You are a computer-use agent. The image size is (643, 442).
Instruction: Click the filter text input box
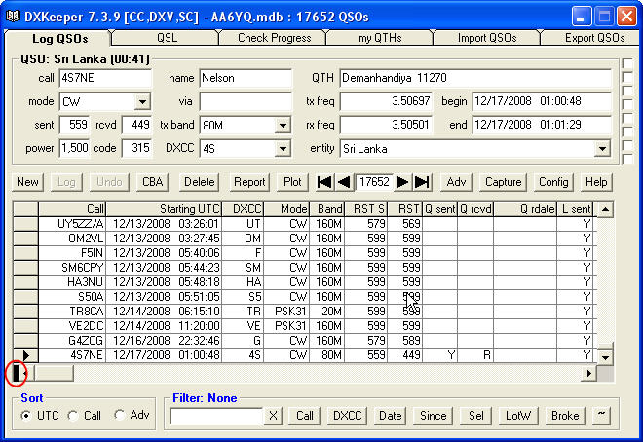click(x=216, y=416)
